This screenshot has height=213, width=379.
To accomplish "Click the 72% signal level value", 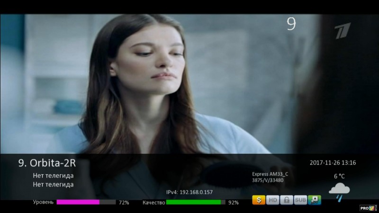I will [x=124, y=203].
